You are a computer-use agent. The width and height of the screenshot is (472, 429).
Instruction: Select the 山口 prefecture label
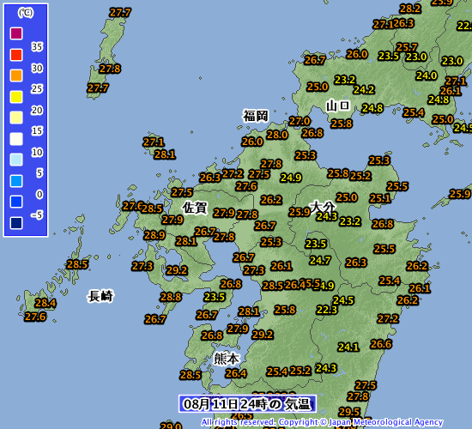click(338, 106)
